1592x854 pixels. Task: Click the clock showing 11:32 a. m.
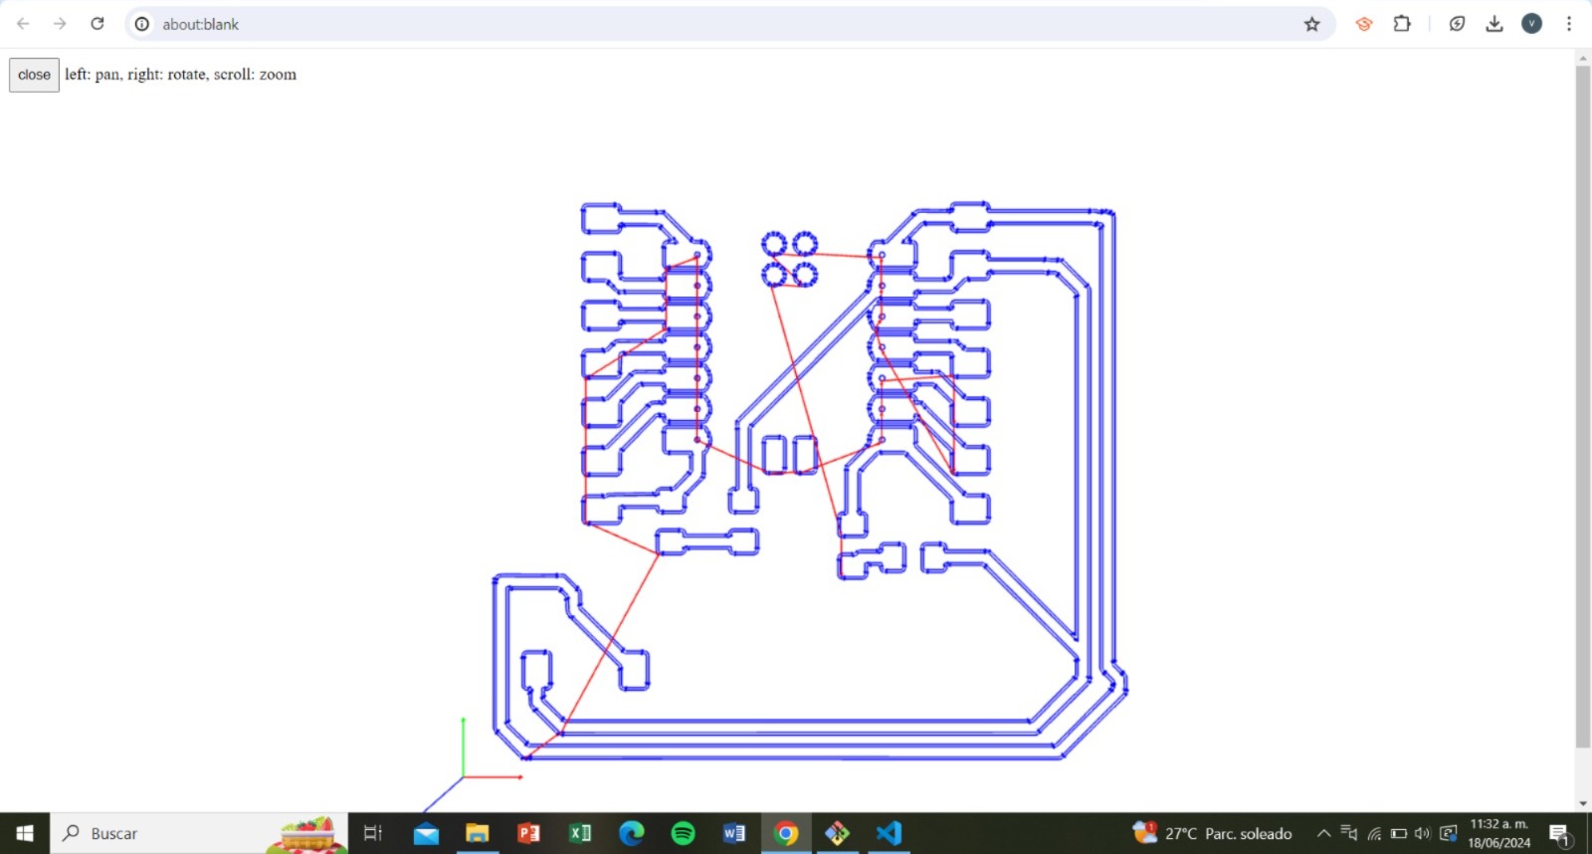pos(1499,833)
